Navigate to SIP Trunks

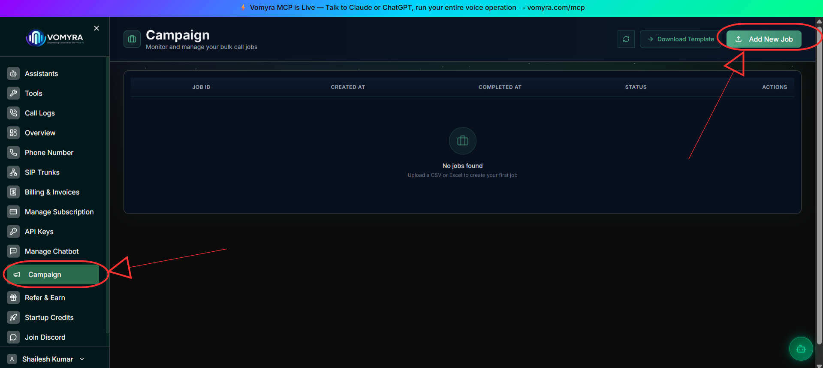(x=54, y=172)
